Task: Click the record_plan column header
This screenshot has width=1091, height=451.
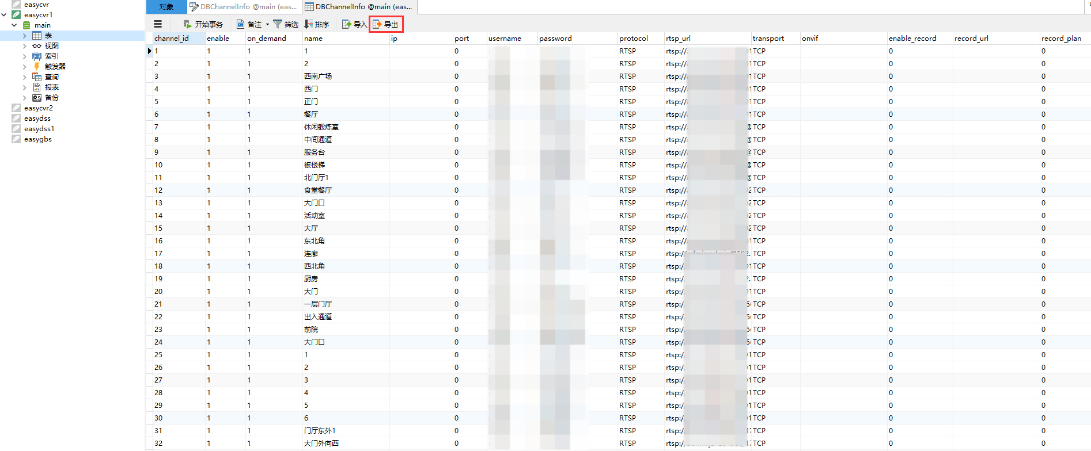Action: (x=1065, y=39)
